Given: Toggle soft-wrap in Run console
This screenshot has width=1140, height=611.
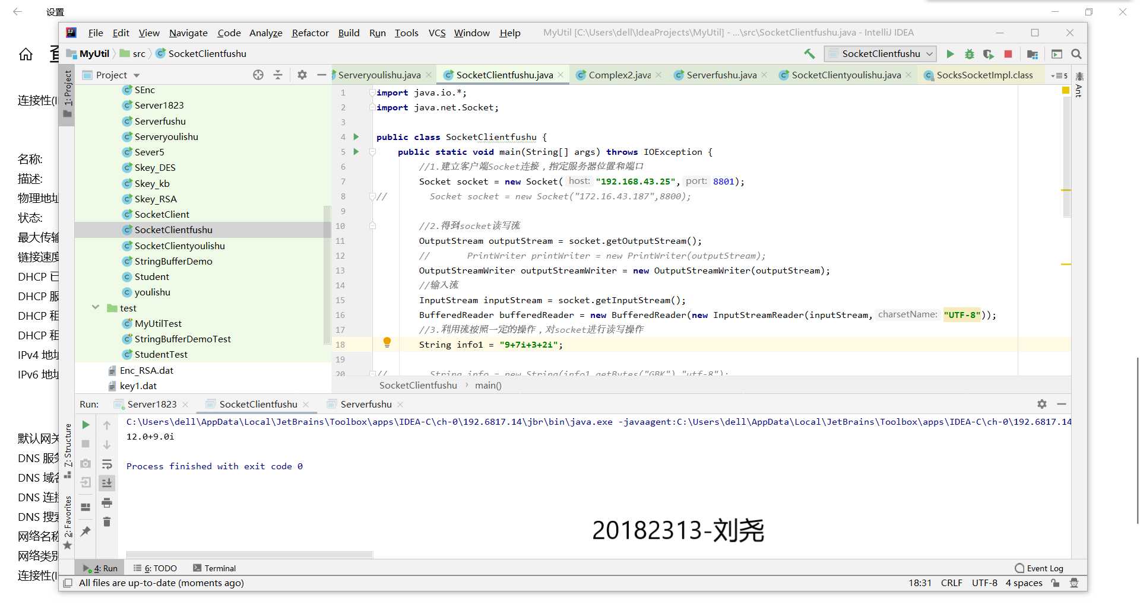Looking at the screenshot, I should [x=107, y=464].
